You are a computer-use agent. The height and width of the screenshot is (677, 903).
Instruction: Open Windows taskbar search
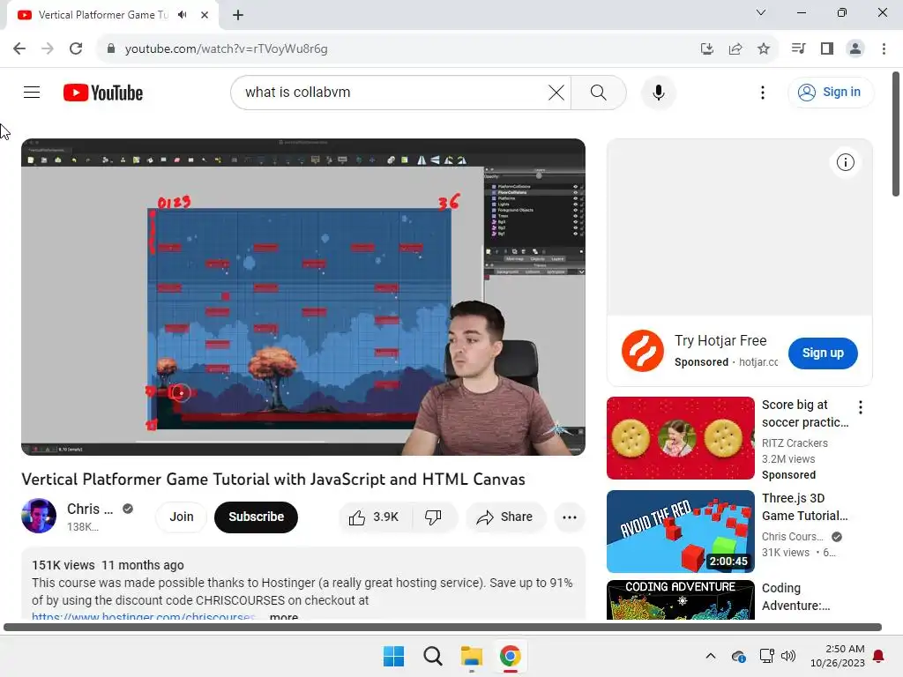[432, 656]
